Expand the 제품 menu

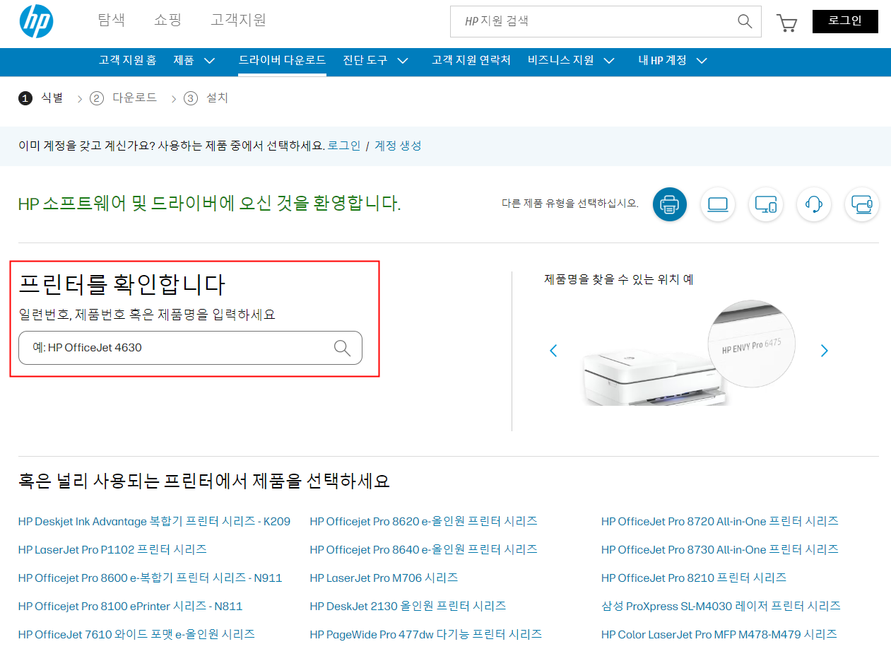(194, 61)
